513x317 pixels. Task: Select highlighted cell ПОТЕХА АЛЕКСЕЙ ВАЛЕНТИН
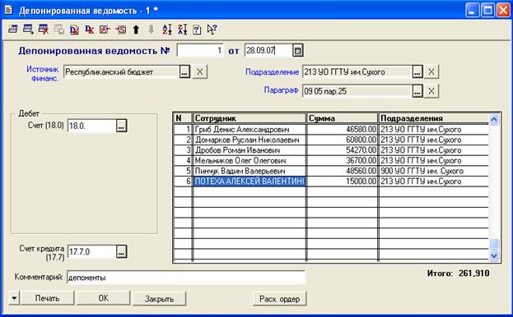[x=250, y=181]
